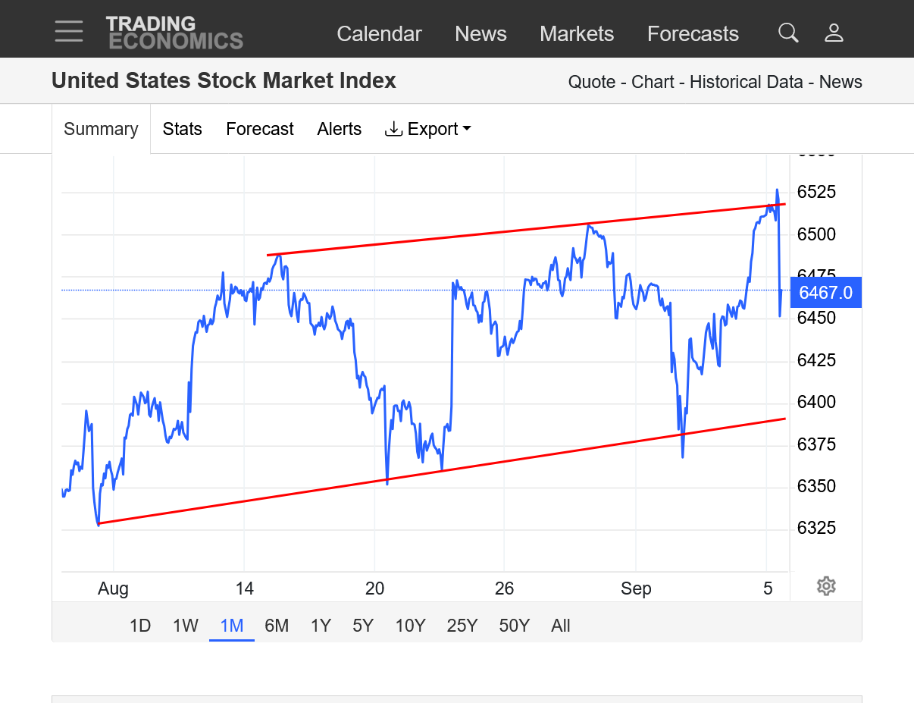Switch to the Stats tab

183,129
